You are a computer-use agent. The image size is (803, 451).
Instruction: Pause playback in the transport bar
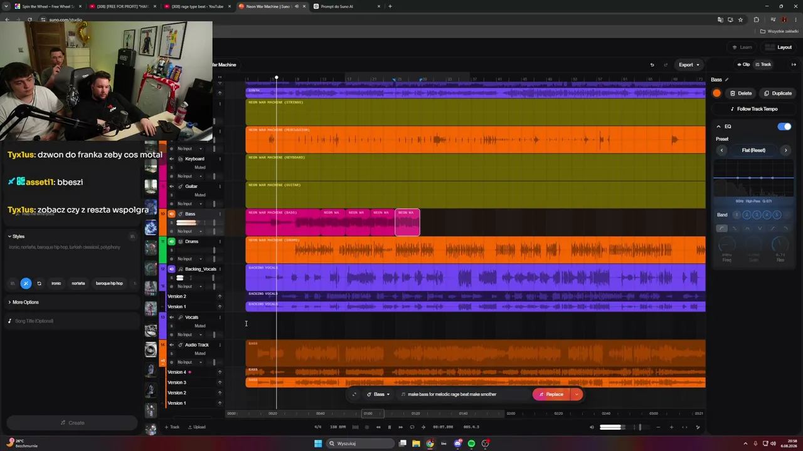[x=389, y=427]
